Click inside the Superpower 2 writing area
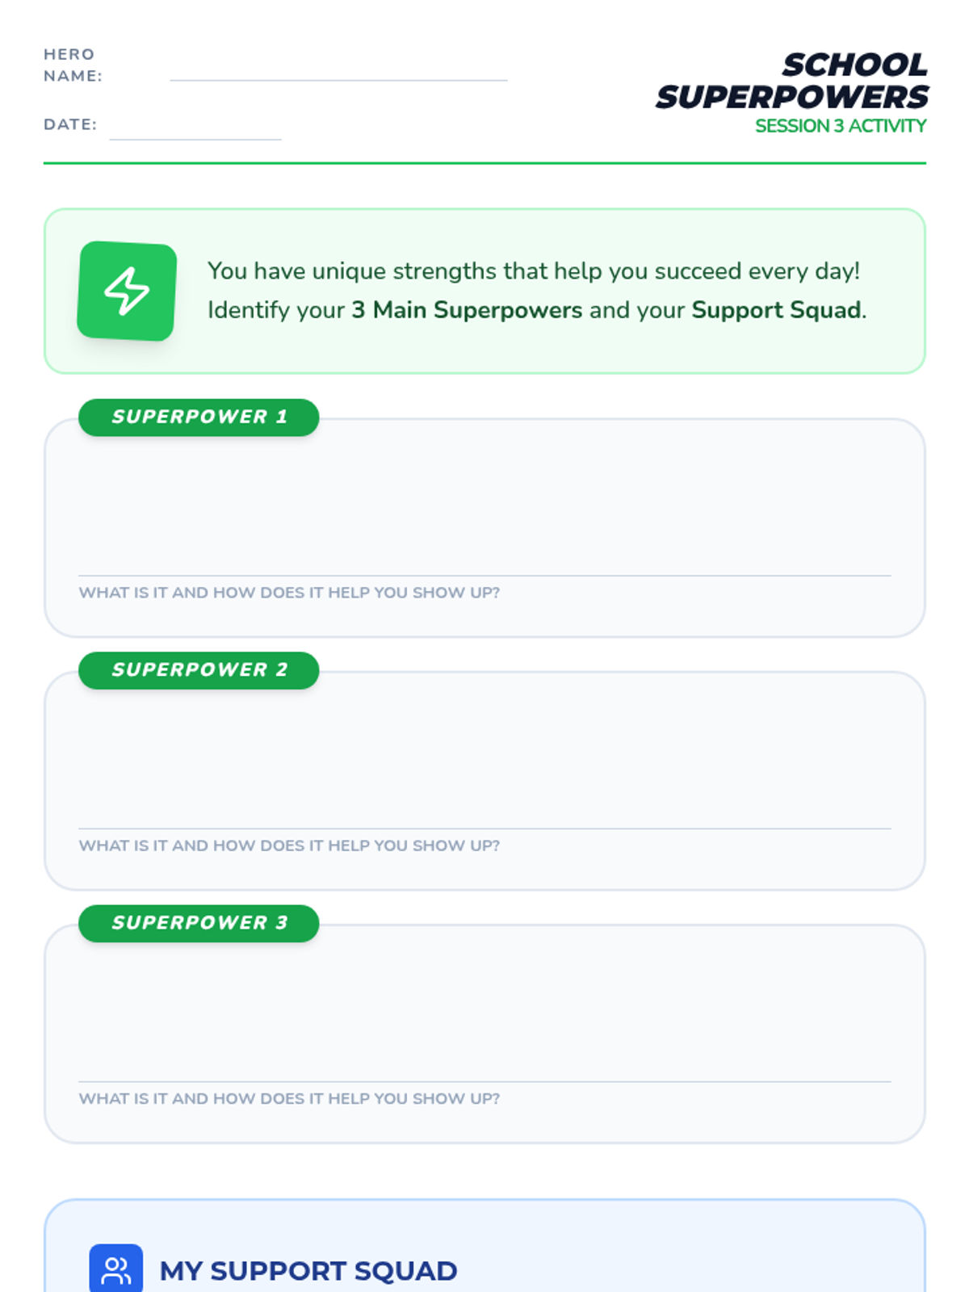Image resolution: width=969 pixels, height=1292 pixels. (484, 761)
